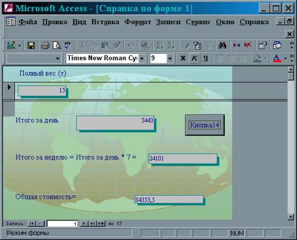Click the Кнопка14 button

click(x=205, y=125)
